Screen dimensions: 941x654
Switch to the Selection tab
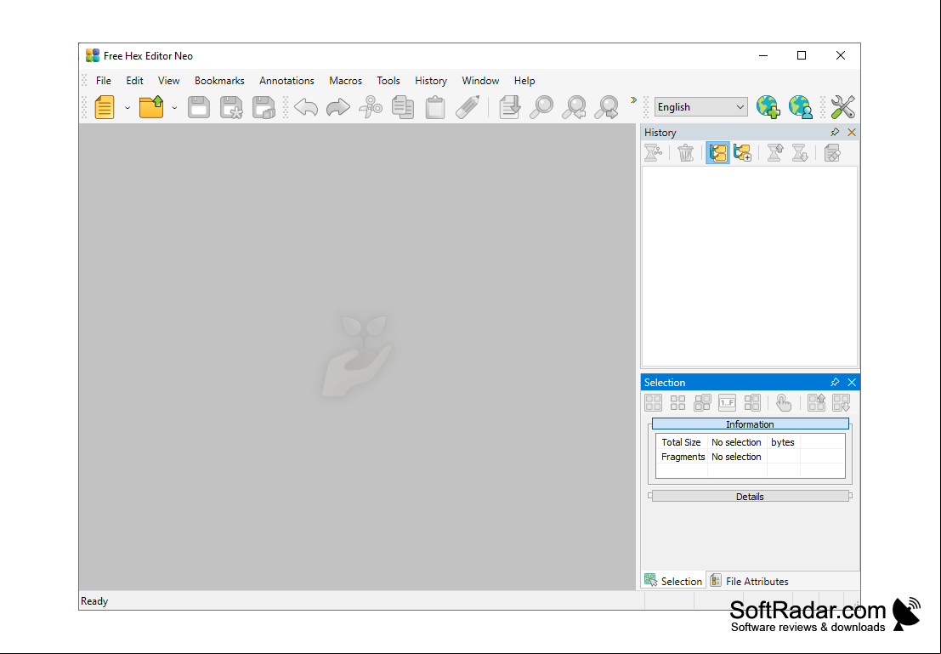673,581
